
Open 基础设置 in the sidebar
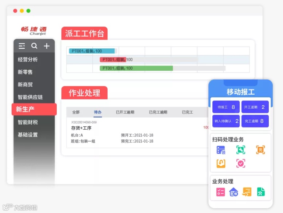coord(28,135)
